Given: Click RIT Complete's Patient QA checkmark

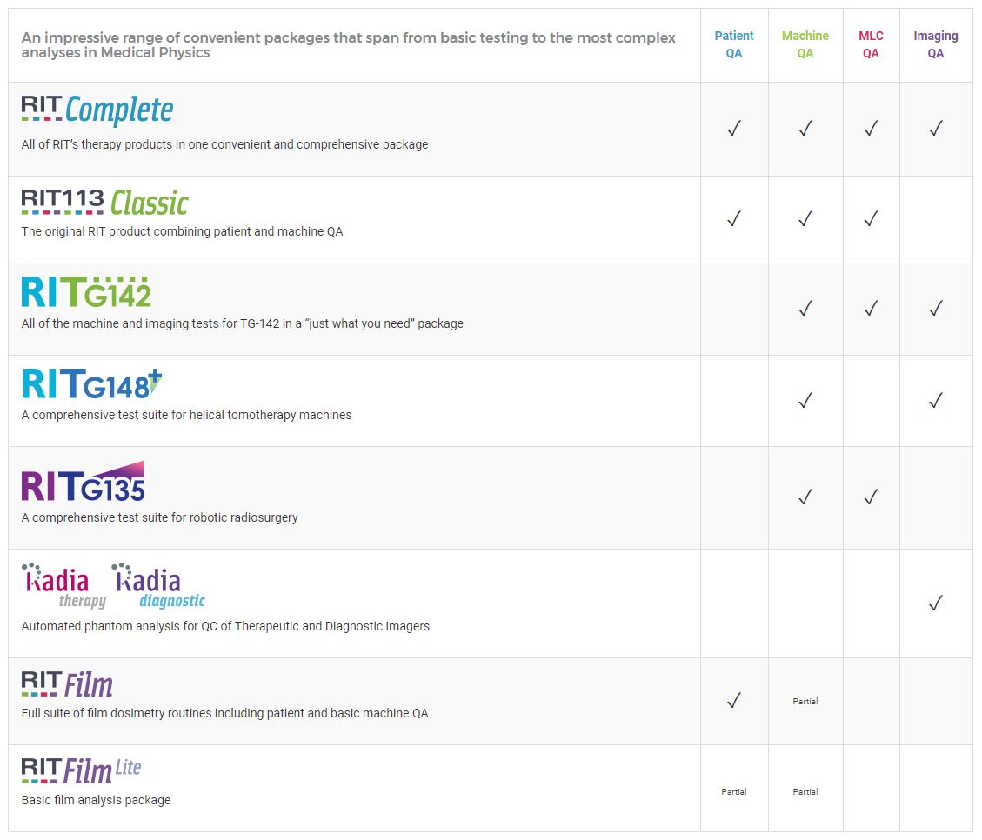Looking at the screenshot, I should point(734,129).
